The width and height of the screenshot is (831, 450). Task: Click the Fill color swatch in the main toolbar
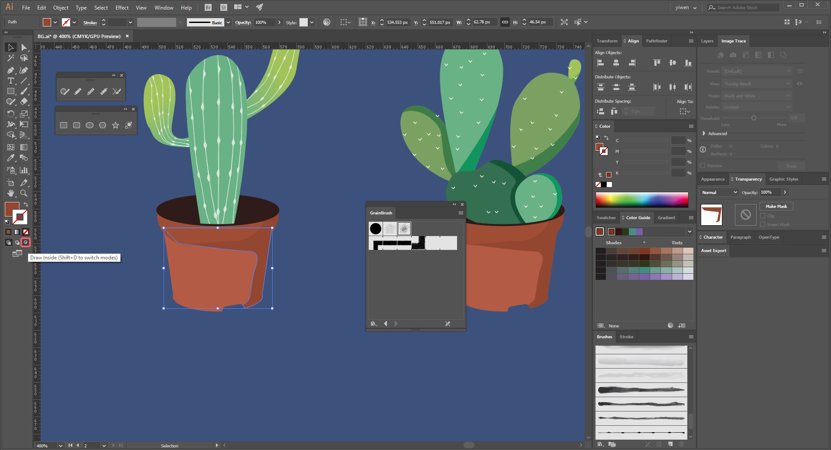click(12, 209)
